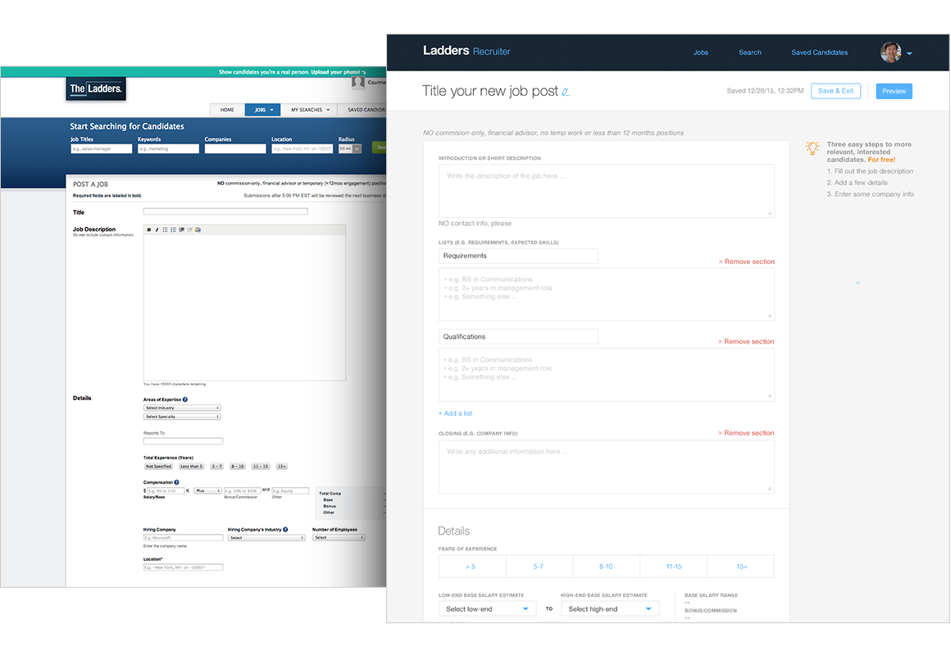Screen dimensions: 951x656
Task: Open the 'Select high-end' salary dropdown
Action: (x=609, y=608)
